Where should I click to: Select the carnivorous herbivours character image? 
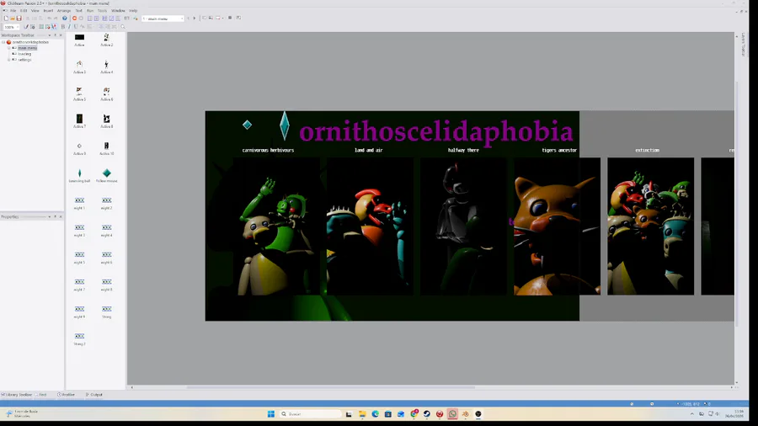click(276, 226)
